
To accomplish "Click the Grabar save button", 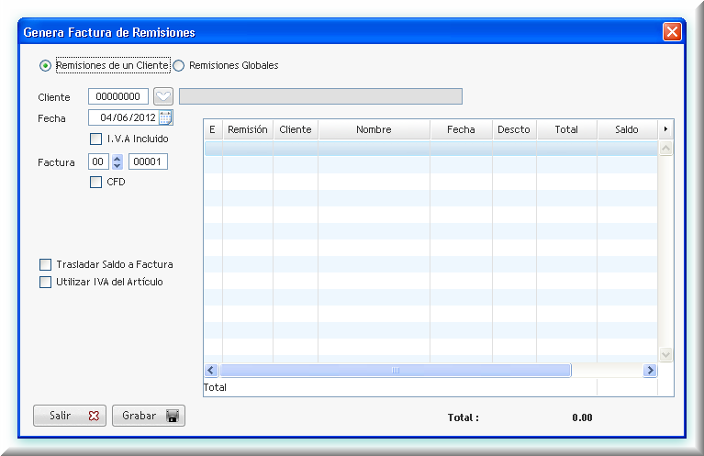I will [148, 416].
